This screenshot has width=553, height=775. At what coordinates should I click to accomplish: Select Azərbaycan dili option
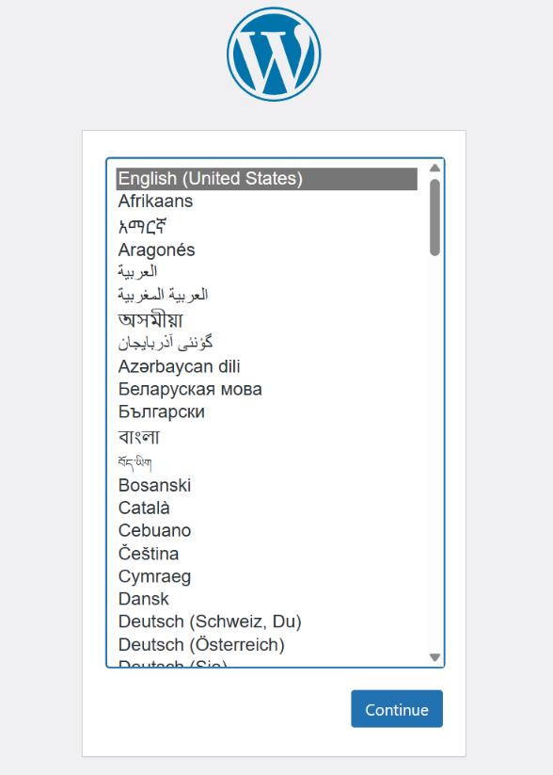(267, 366)
